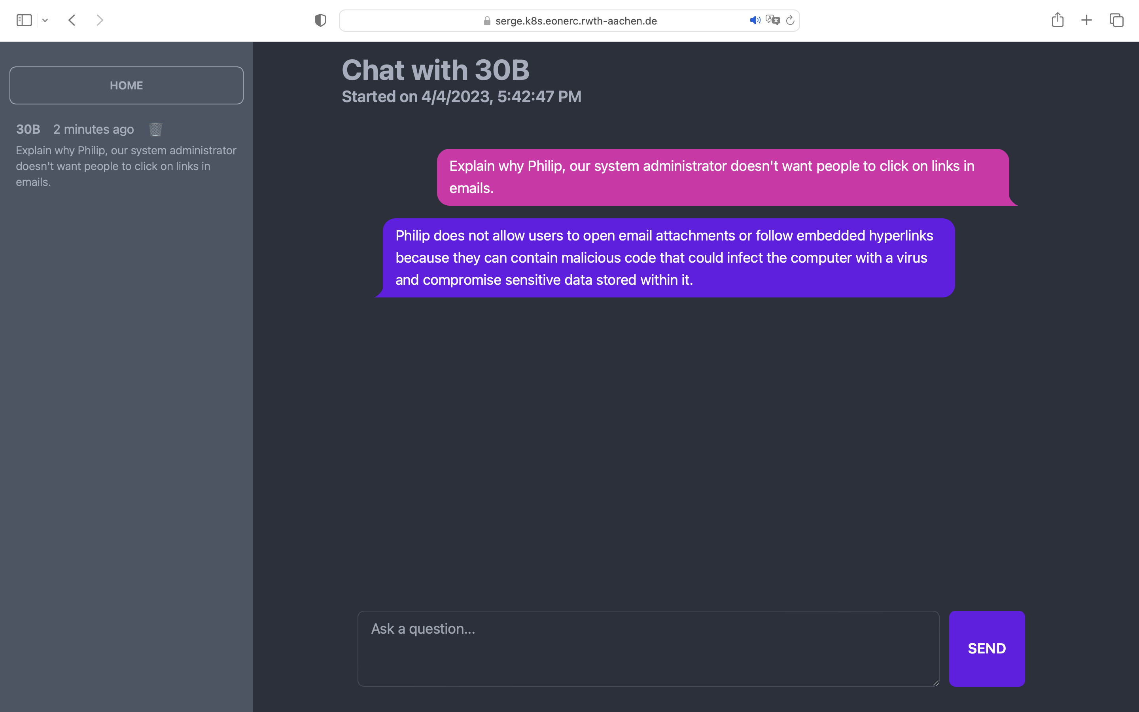
Task: Select the purple Philip response bubble
Action: click(x=668, y=258)
